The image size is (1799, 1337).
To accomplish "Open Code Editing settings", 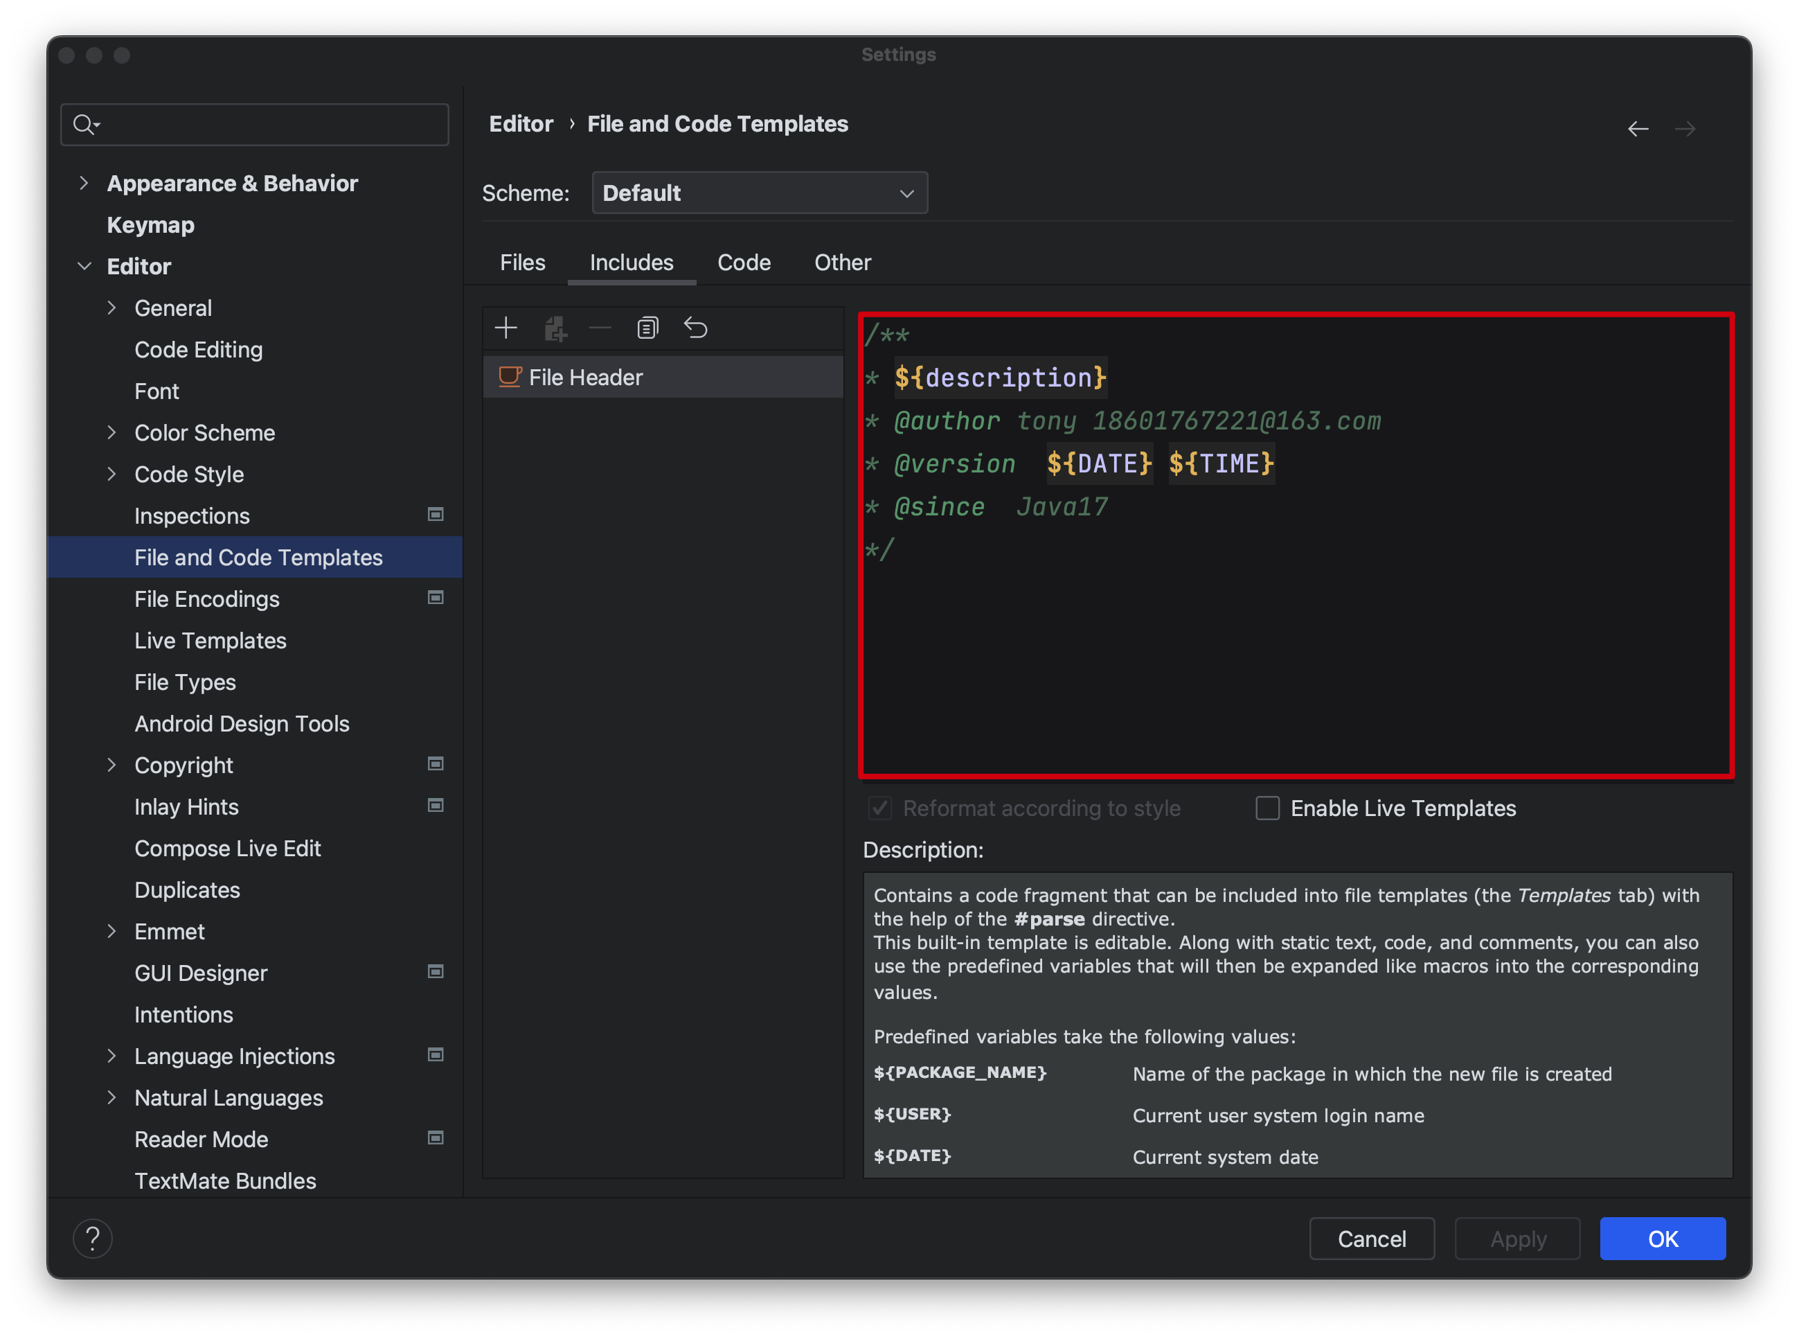I will point(198,350).
